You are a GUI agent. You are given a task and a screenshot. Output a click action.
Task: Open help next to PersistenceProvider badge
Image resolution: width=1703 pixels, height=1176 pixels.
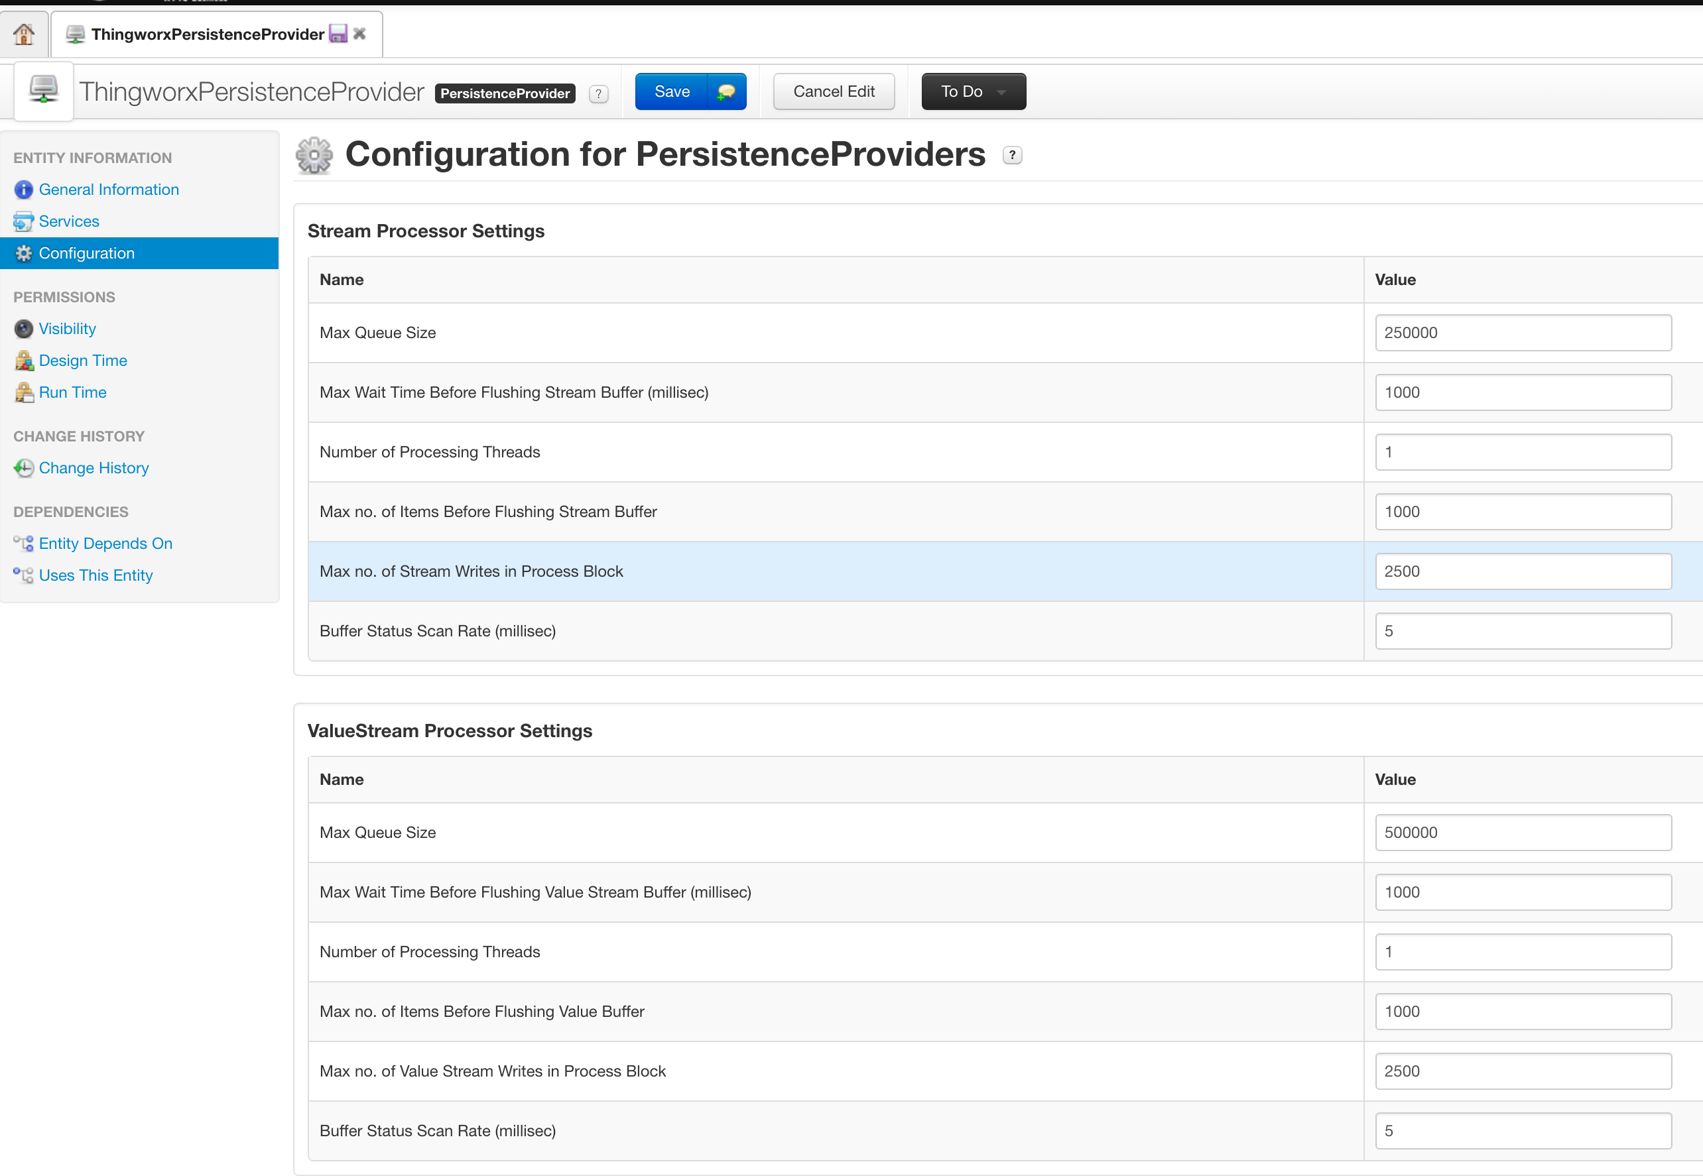pos(598,93)
